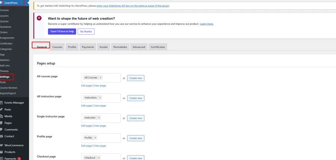Switch to the Profile tab

[x=72, y=47]
